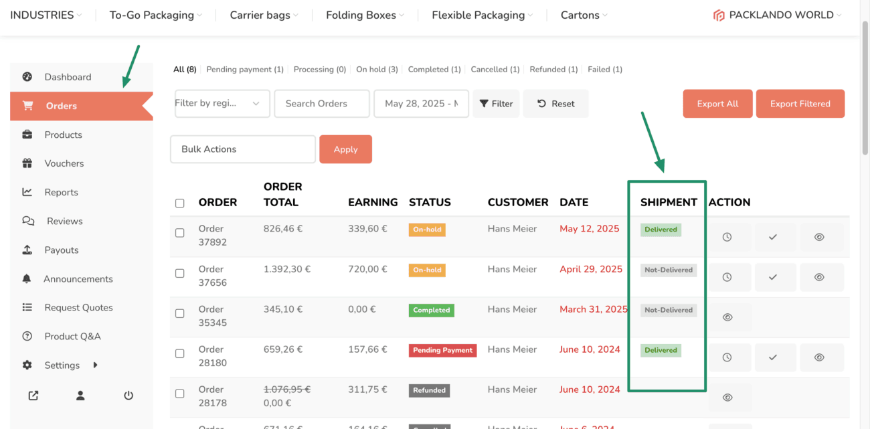Click the Search Orders input field
Screen dimensions: 870x429
322,104
